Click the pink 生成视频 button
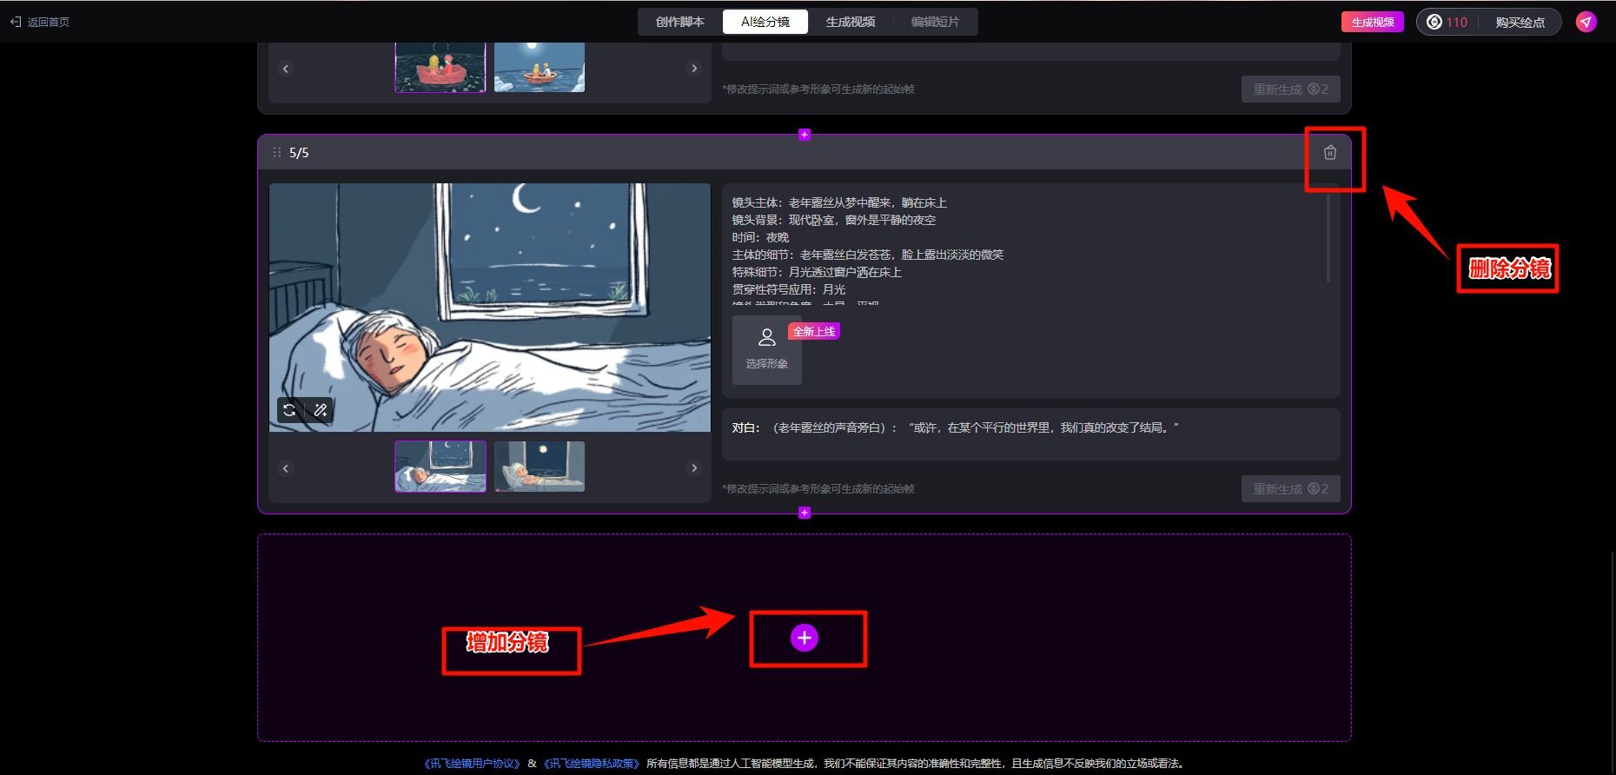 pos(1372,22)
